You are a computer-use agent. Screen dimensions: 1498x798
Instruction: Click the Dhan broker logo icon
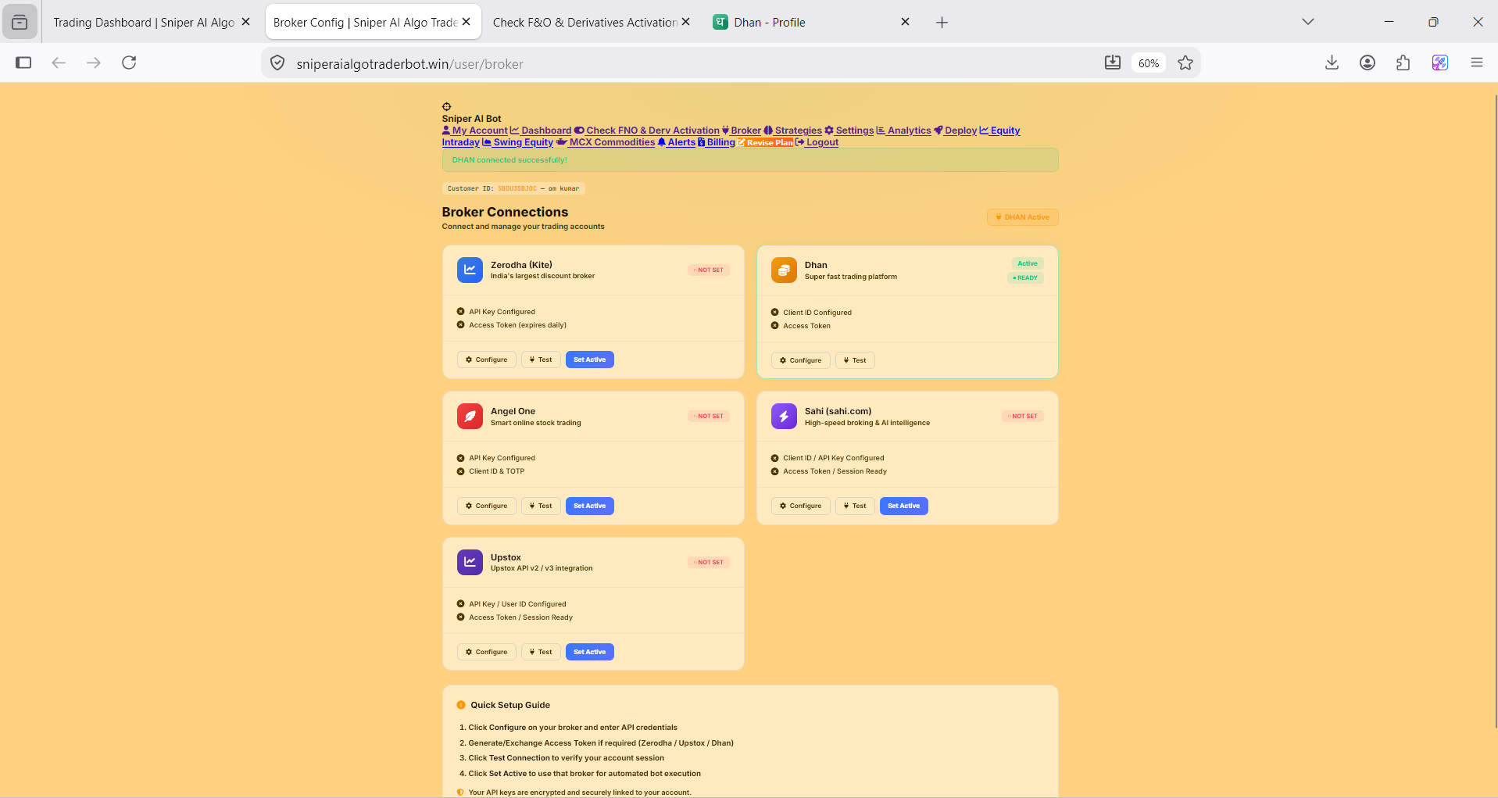[x=784, y=270]
